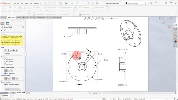Collapse the Auto Insert section
This screenshot has height=100, width=178.
22,57
